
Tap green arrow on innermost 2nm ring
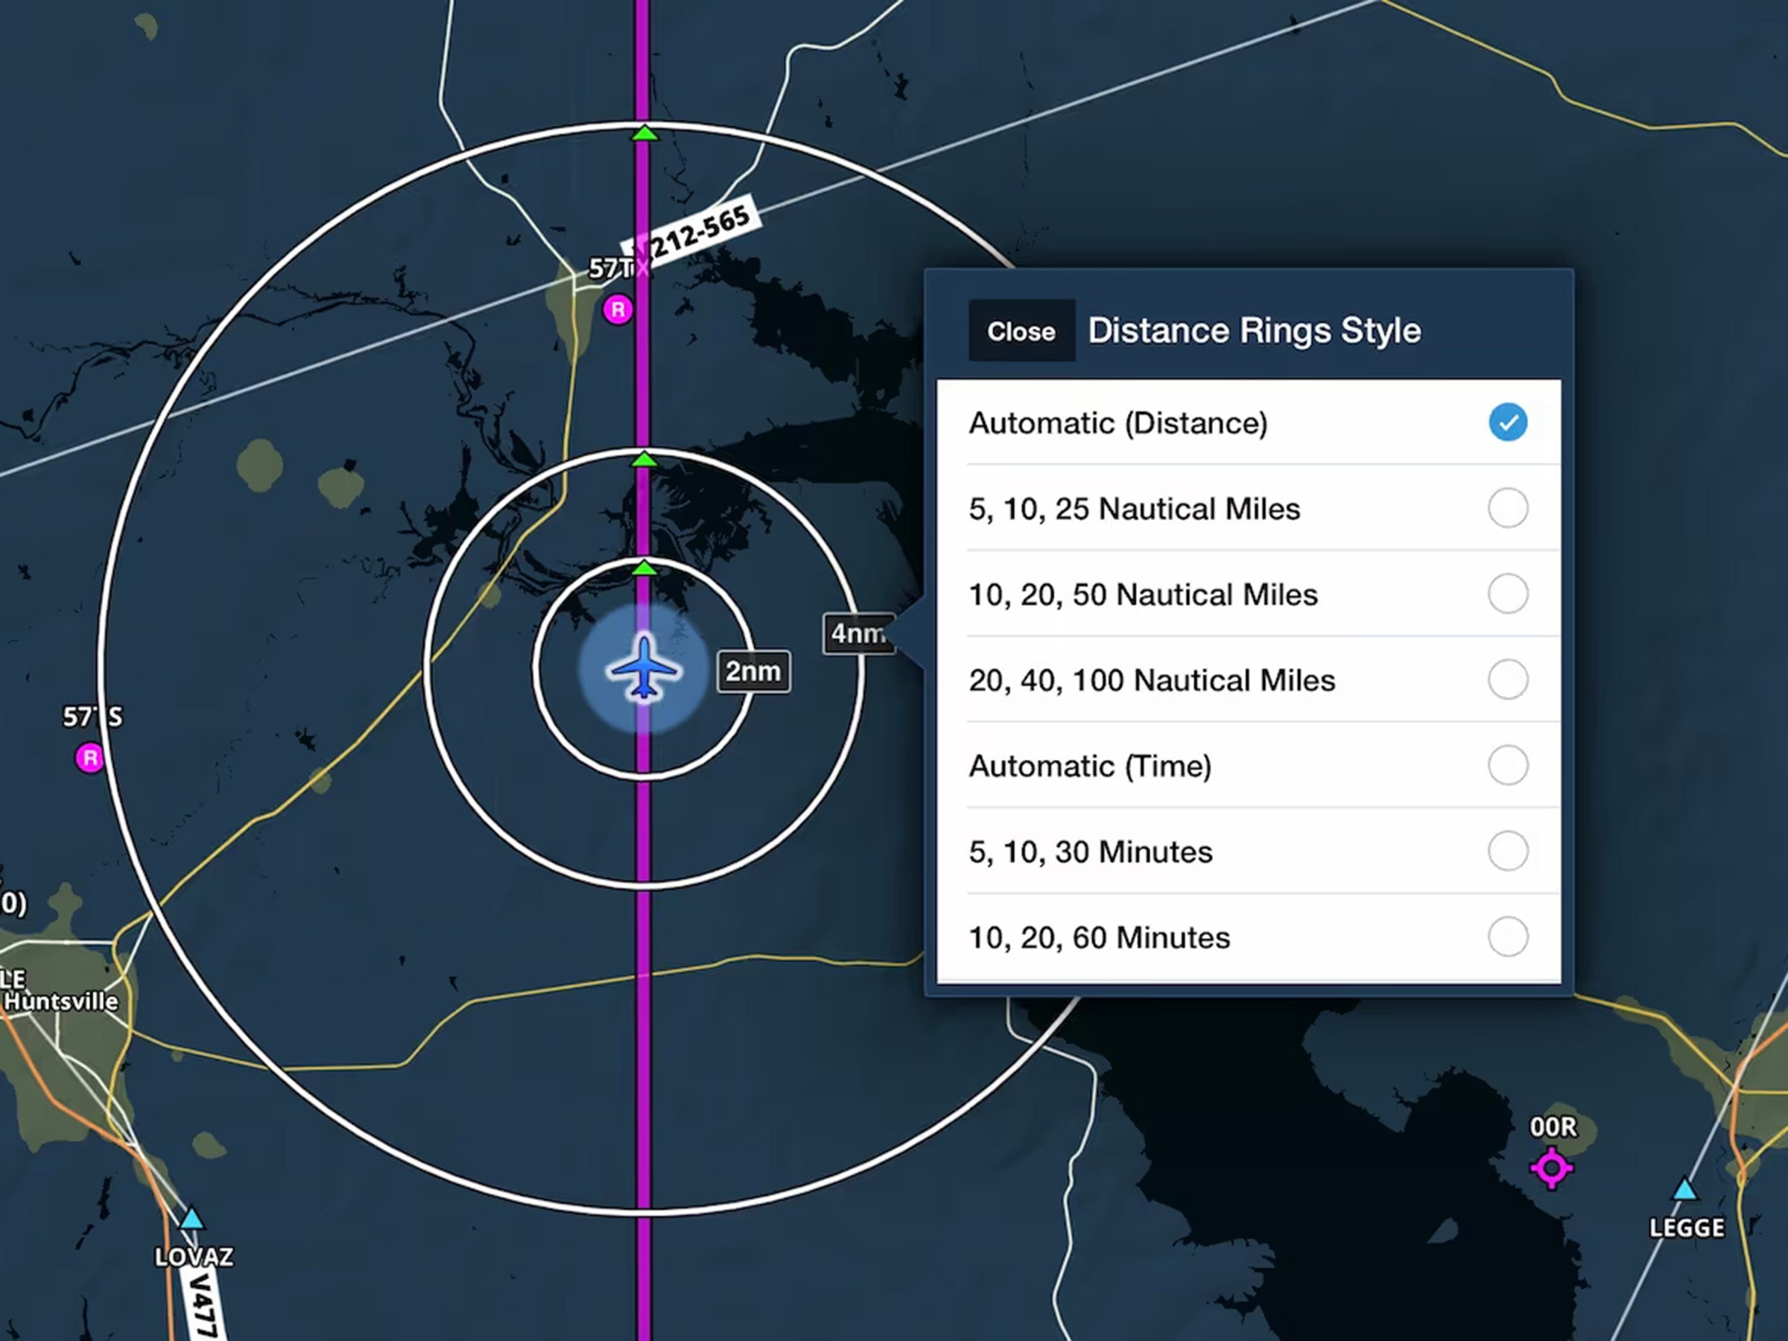pos(644,568)
